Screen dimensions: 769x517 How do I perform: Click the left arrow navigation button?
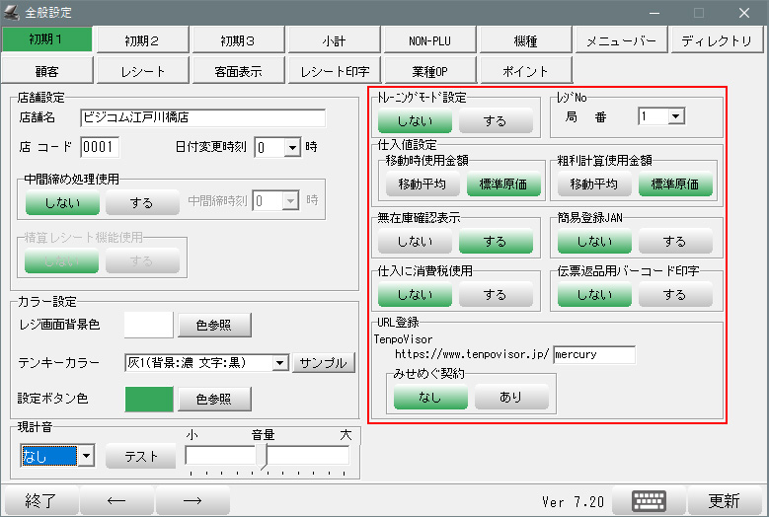coord(116,500)
